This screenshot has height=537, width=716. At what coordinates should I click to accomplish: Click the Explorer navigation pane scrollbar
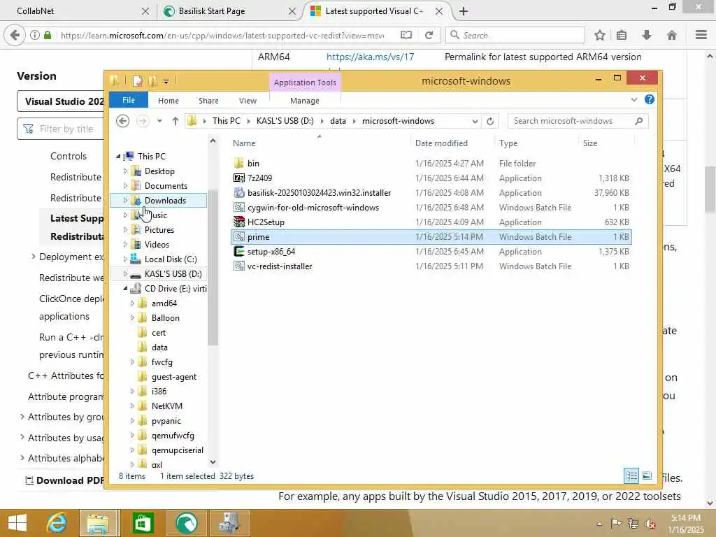click(x=213, y=267)
